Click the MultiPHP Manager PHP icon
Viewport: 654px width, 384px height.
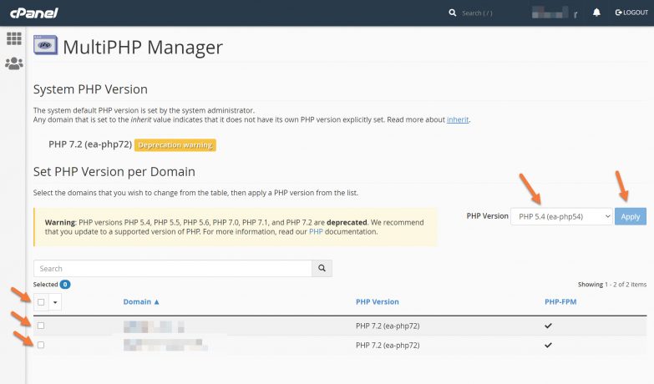click(x=45, y=47)
